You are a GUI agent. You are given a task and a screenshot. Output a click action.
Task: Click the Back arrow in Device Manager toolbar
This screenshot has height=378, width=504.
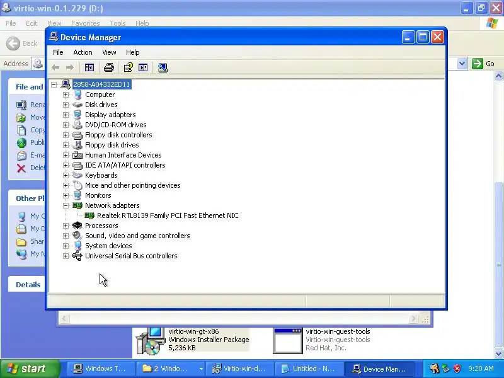(x=55, y=67)
